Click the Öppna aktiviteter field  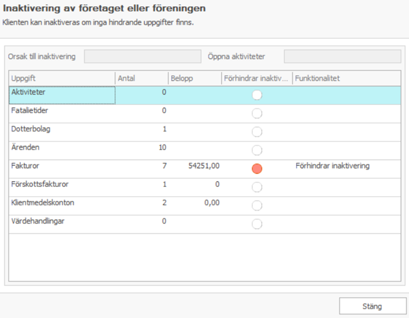(342, 56)
